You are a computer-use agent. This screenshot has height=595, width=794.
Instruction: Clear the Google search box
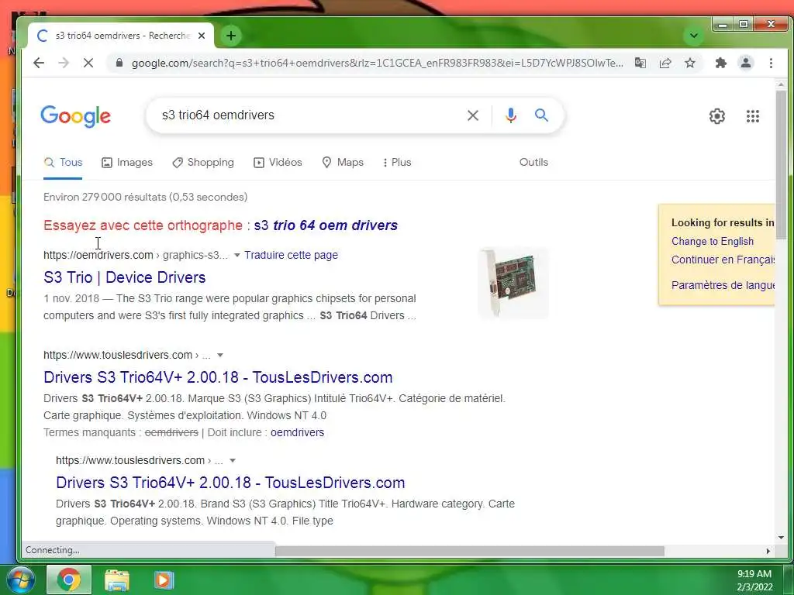pyautogui.click(x=472, y=115)
